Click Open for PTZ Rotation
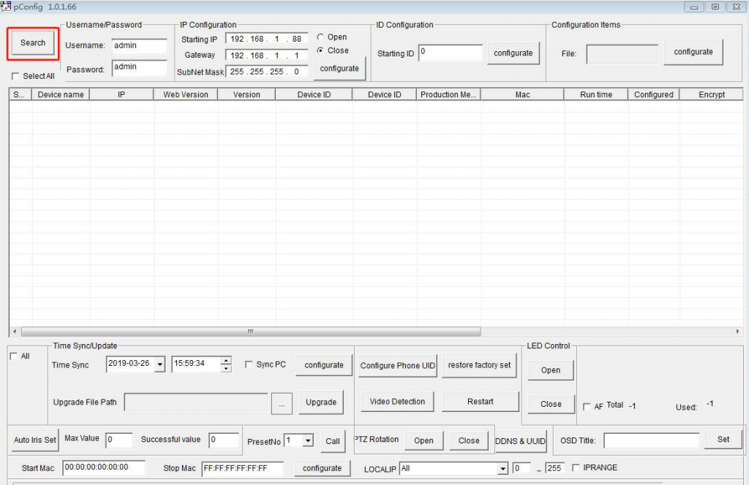 pos(424,440)
